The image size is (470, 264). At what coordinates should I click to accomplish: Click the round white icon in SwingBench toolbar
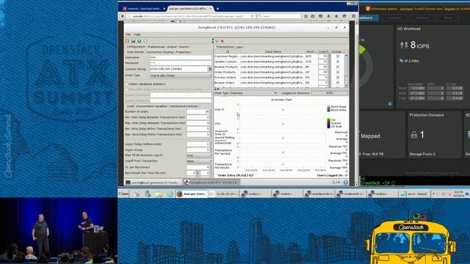145,41
